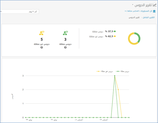
Task: Click the school building icon
Action: pos(154,11)
